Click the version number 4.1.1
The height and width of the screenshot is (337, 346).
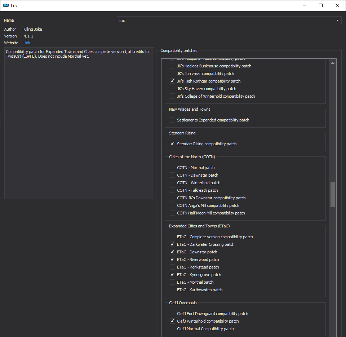tap(28, 36)
